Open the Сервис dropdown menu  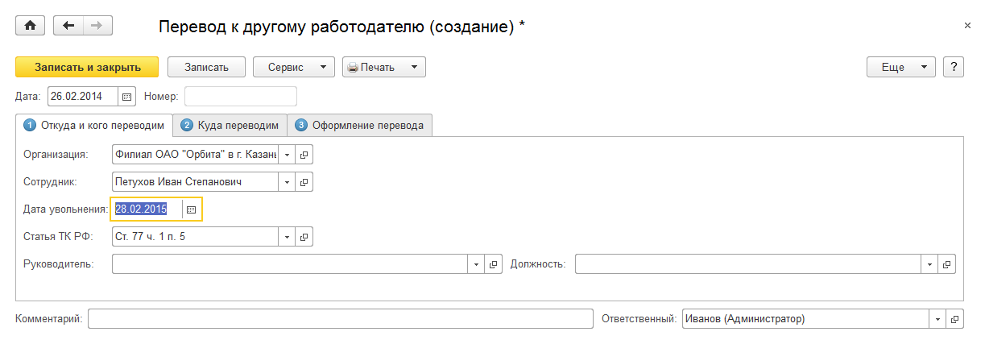coord(294,68)
